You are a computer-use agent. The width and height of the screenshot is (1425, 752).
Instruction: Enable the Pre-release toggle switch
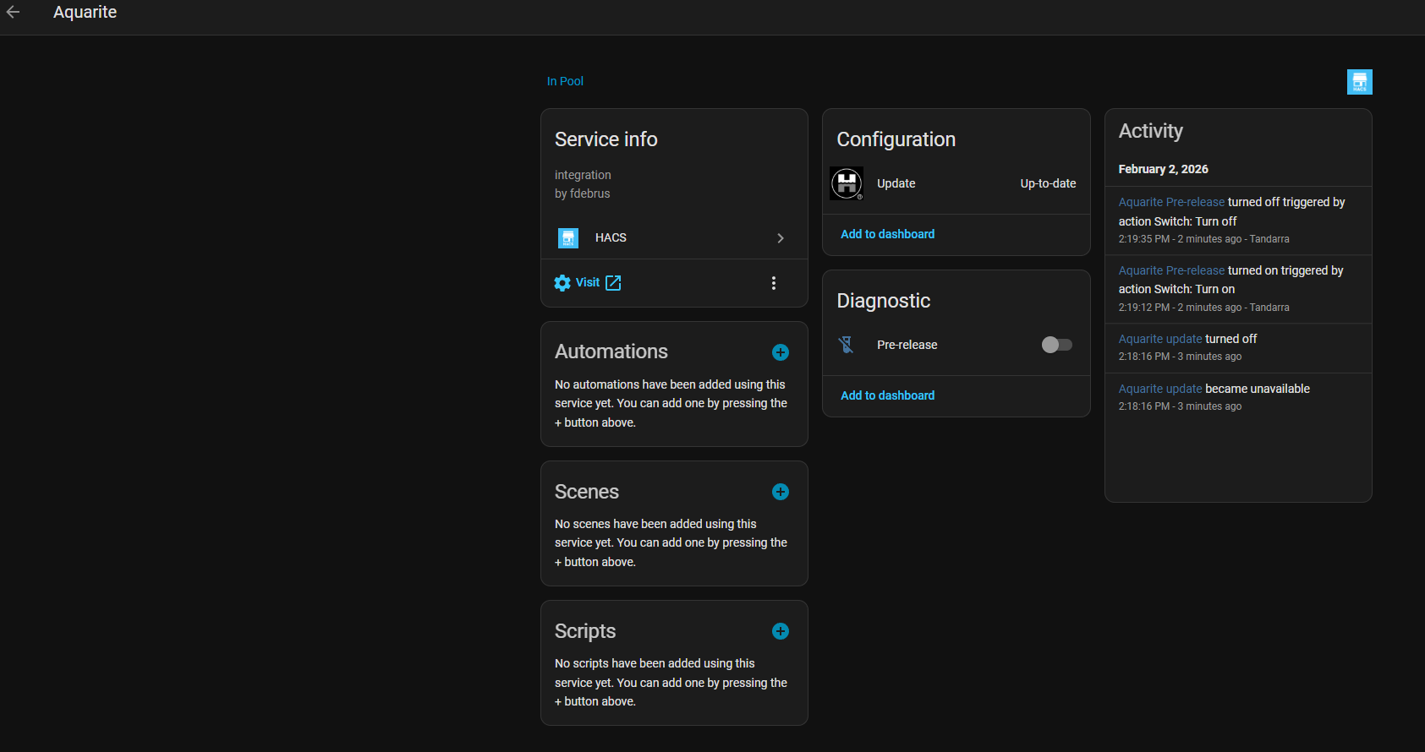(x=1056, y=345)
